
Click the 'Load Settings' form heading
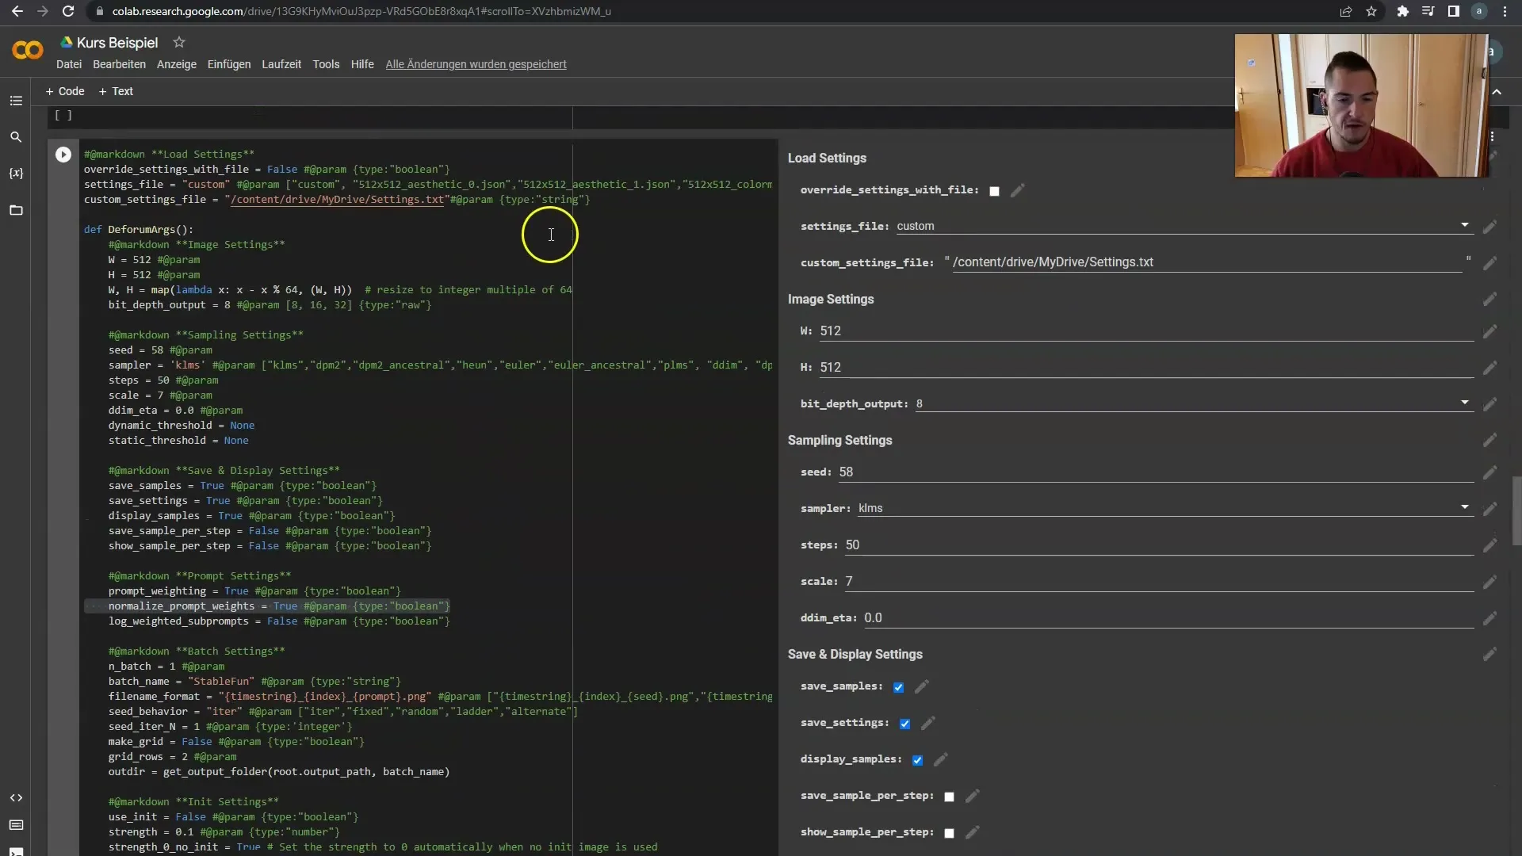[827, 159]
